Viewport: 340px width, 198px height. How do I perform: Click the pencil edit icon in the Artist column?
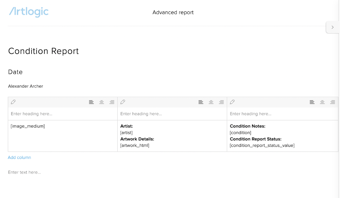(x=123, y=102)
